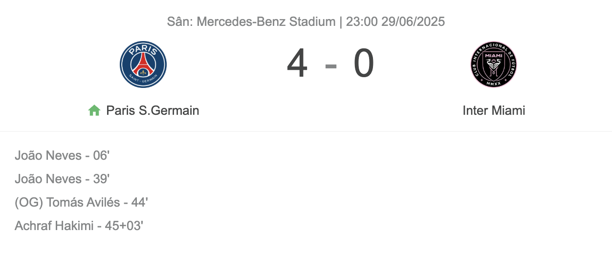This screenshot has height=254, width=612.
Task: Click the 23:00 kickoff time
Action: point(362,21)
